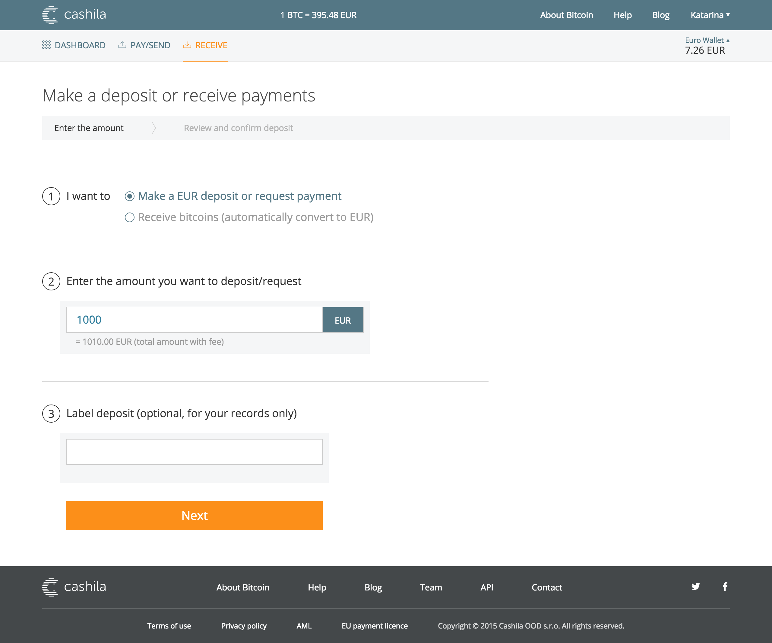The height and width of the screenshot is (643, 772).
Task: Click the Pay/Send upload icon
Action: tap(122, 45)
